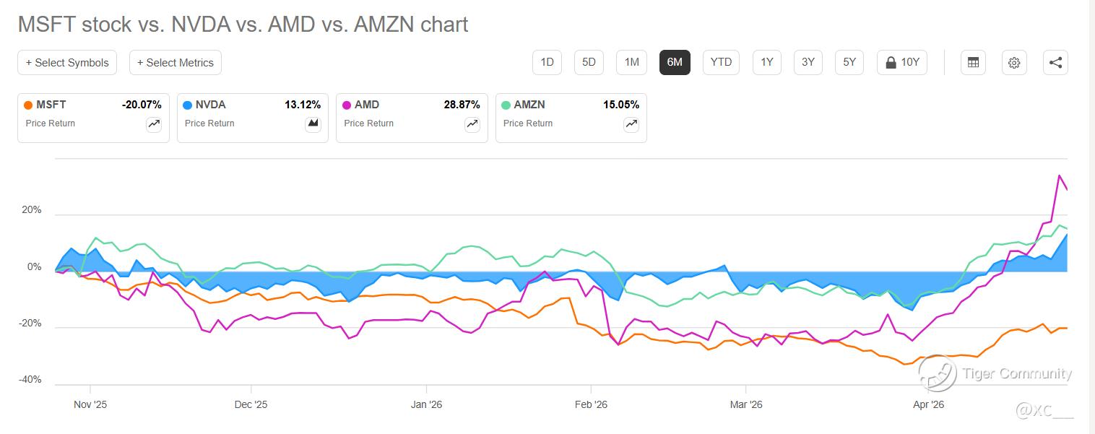The height and width of the screenshot is (434, 1095).
Task: Click the 3Y range button
Action: click(808, 62)
